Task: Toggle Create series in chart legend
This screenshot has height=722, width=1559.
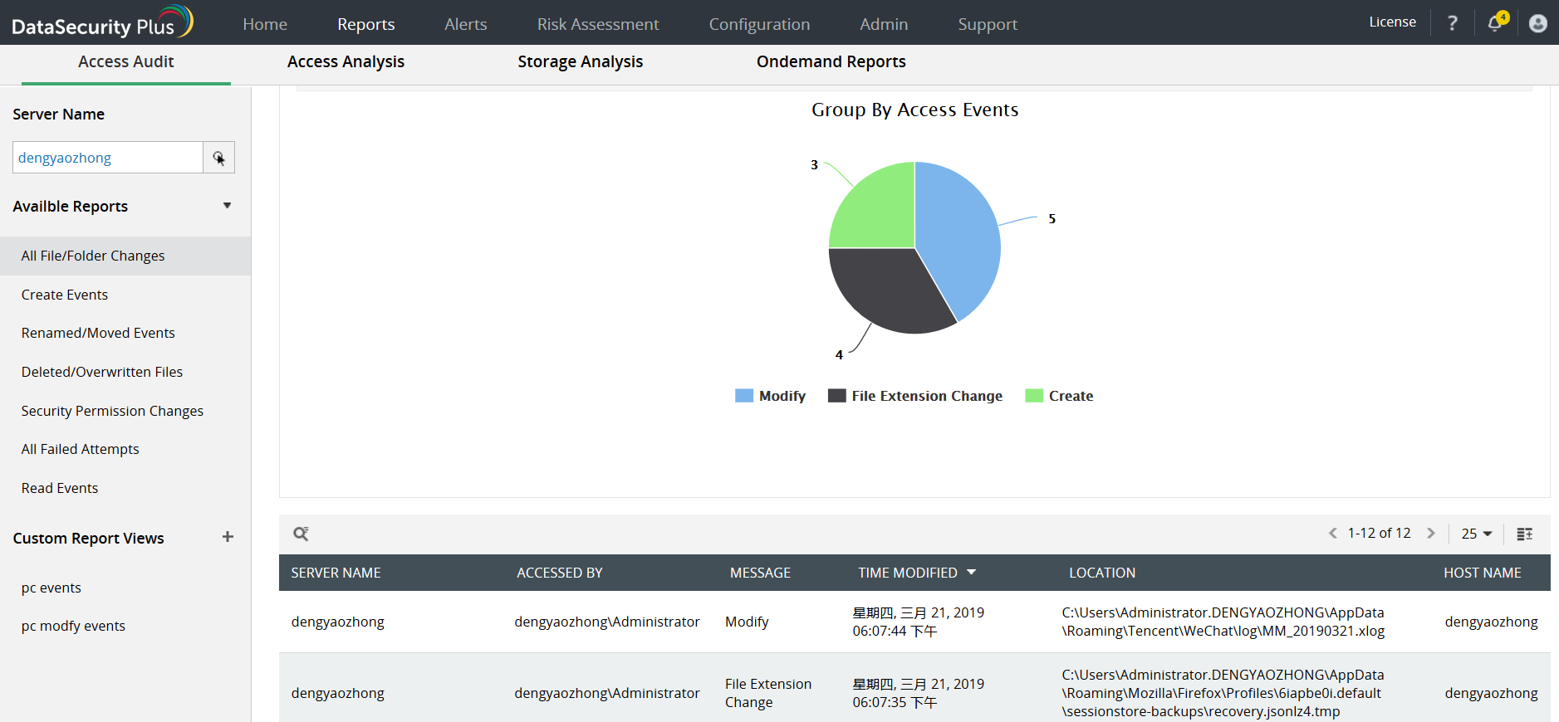Action: (x=1060, y=396)
